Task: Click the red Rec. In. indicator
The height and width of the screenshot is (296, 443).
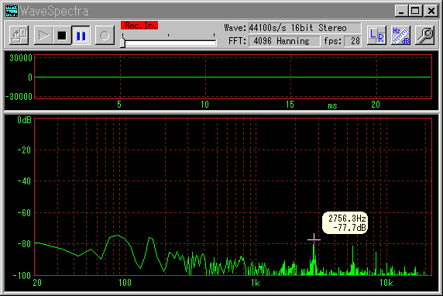Action: pyautogui.click(x=139, y=26)
